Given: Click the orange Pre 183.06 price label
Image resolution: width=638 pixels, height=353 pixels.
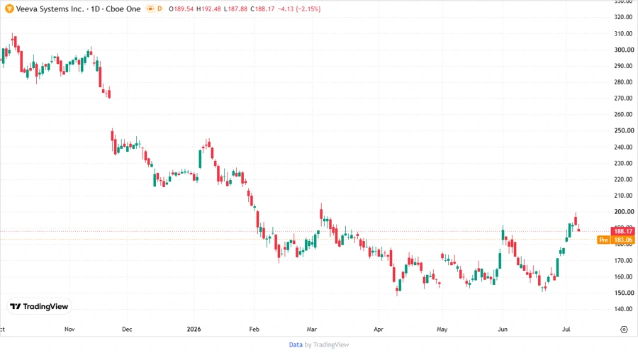Looking at the screenshot, I should pos(615,240).
